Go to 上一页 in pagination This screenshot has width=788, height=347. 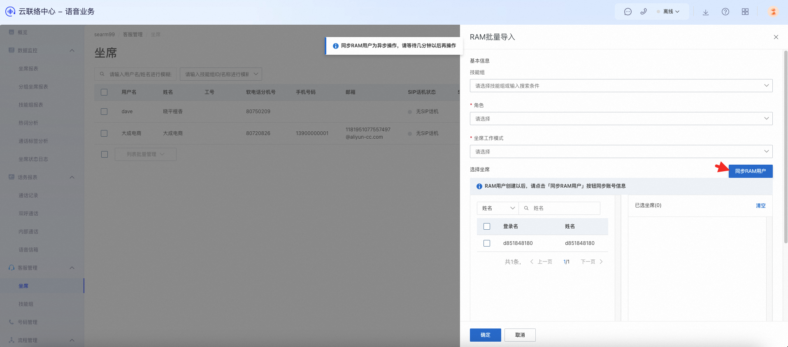tap(541, 262)
